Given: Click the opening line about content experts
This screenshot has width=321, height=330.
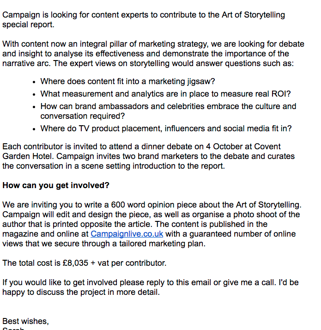Looking at the screenshot, I should tap(144, 15).
